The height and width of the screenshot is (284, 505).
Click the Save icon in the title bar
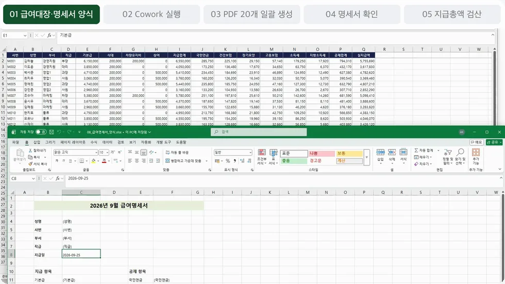tap(51, 132)
